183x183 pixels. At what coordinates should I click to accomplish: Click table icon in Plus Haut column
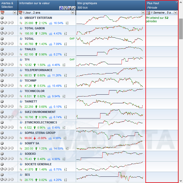[x=148, y=13]
